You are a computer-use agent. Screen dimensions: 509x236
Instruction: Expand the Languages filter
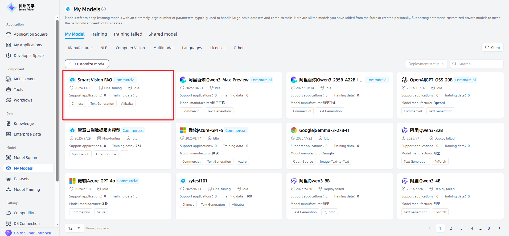point(192,48)
